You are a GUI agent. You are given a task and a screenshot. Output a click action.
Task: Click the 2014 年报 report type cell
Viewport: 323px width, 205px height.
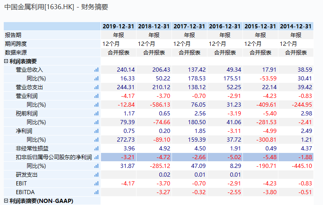coord(295,35)
